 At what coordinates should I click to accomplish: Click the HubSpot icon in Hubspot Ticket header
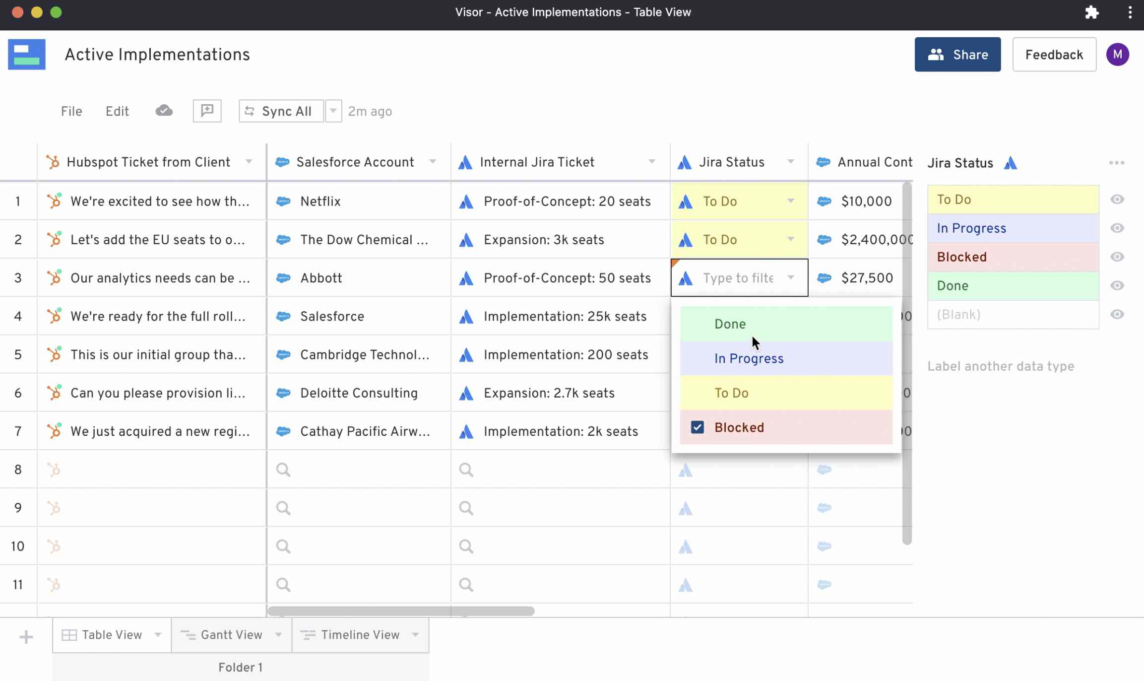tap(53, 162)
